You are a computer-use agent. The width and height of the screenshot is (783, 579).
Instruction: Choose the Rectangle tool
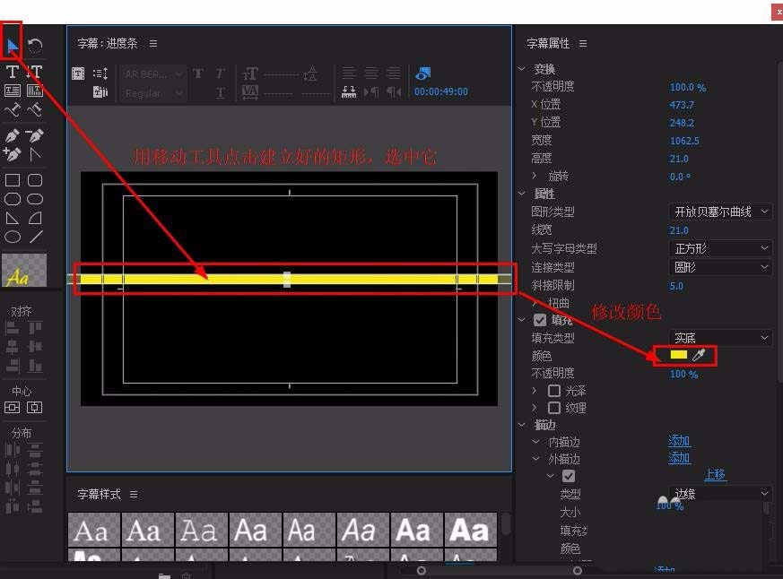(12, 179)
